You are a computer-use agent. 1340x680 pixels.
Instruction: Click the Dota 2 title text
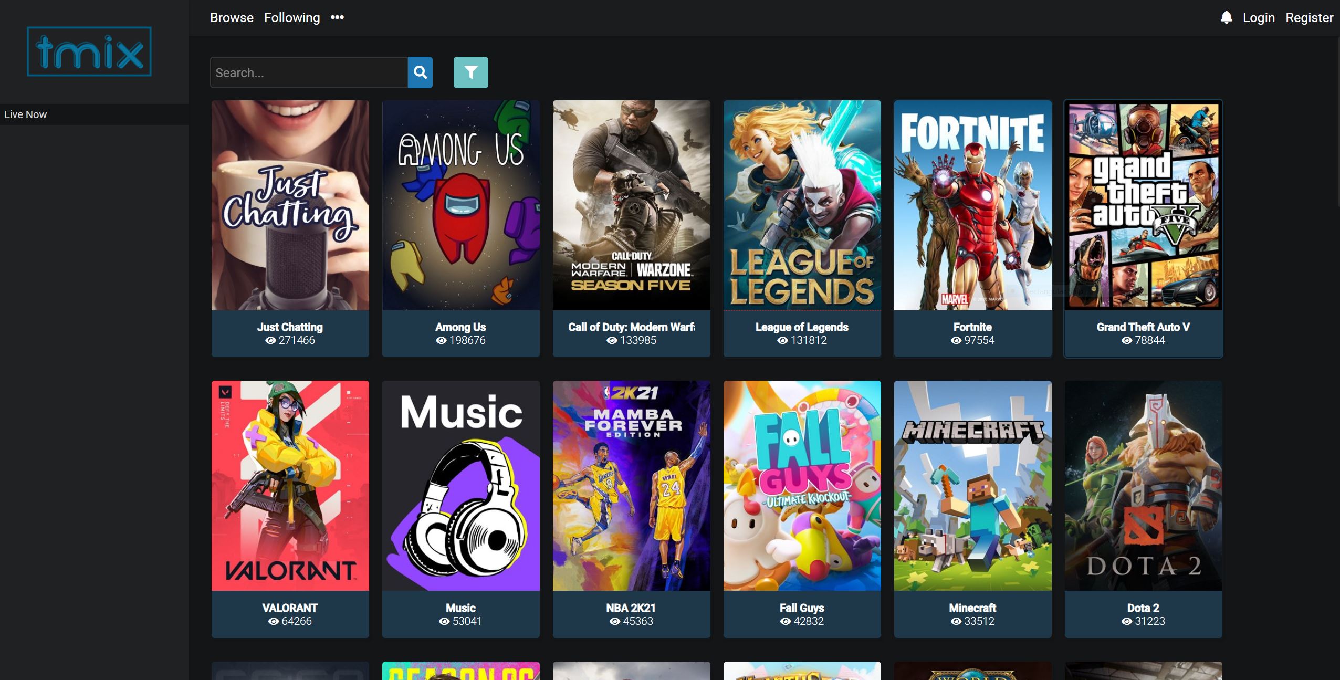[1143, 608]
